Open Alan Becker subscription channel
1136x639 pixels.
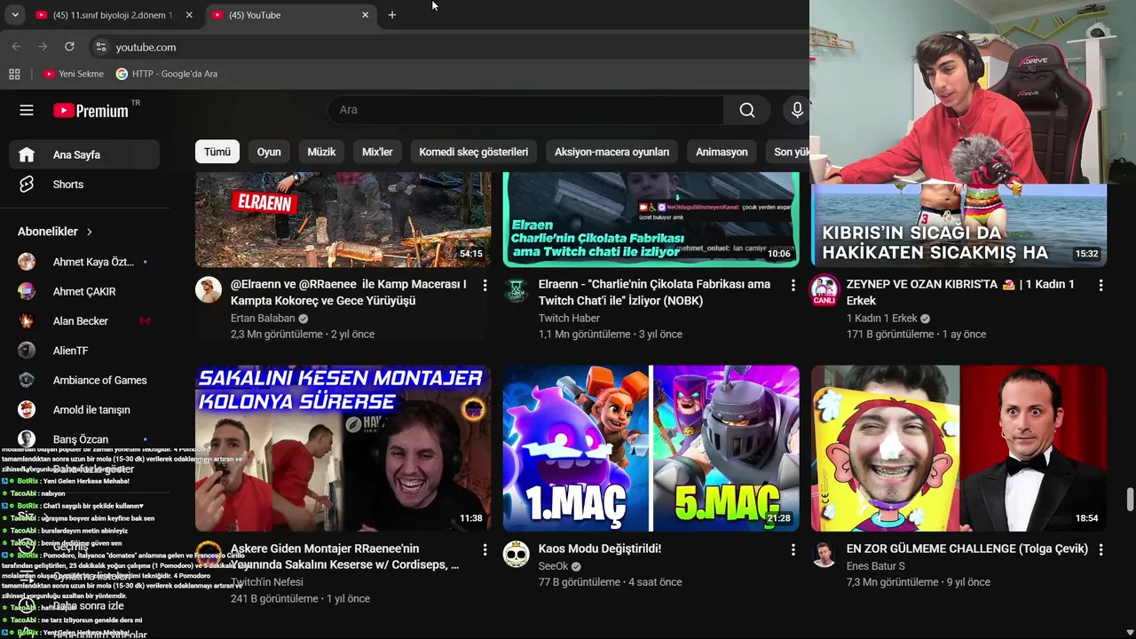tap(84, 321)
